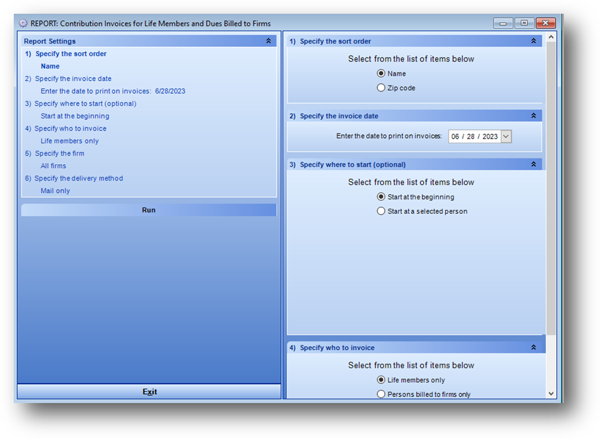Click the scrollbar down arrow
The width and height of the screenshot is (600, 439).
click(551, 394)
